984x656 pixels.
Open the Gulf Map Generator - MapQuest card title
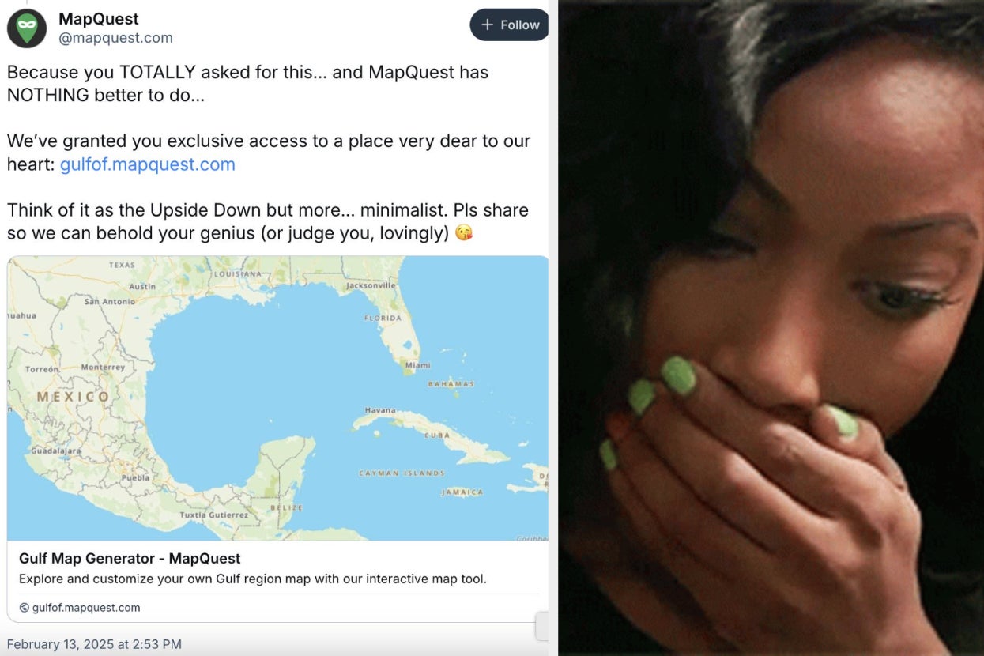130,558
